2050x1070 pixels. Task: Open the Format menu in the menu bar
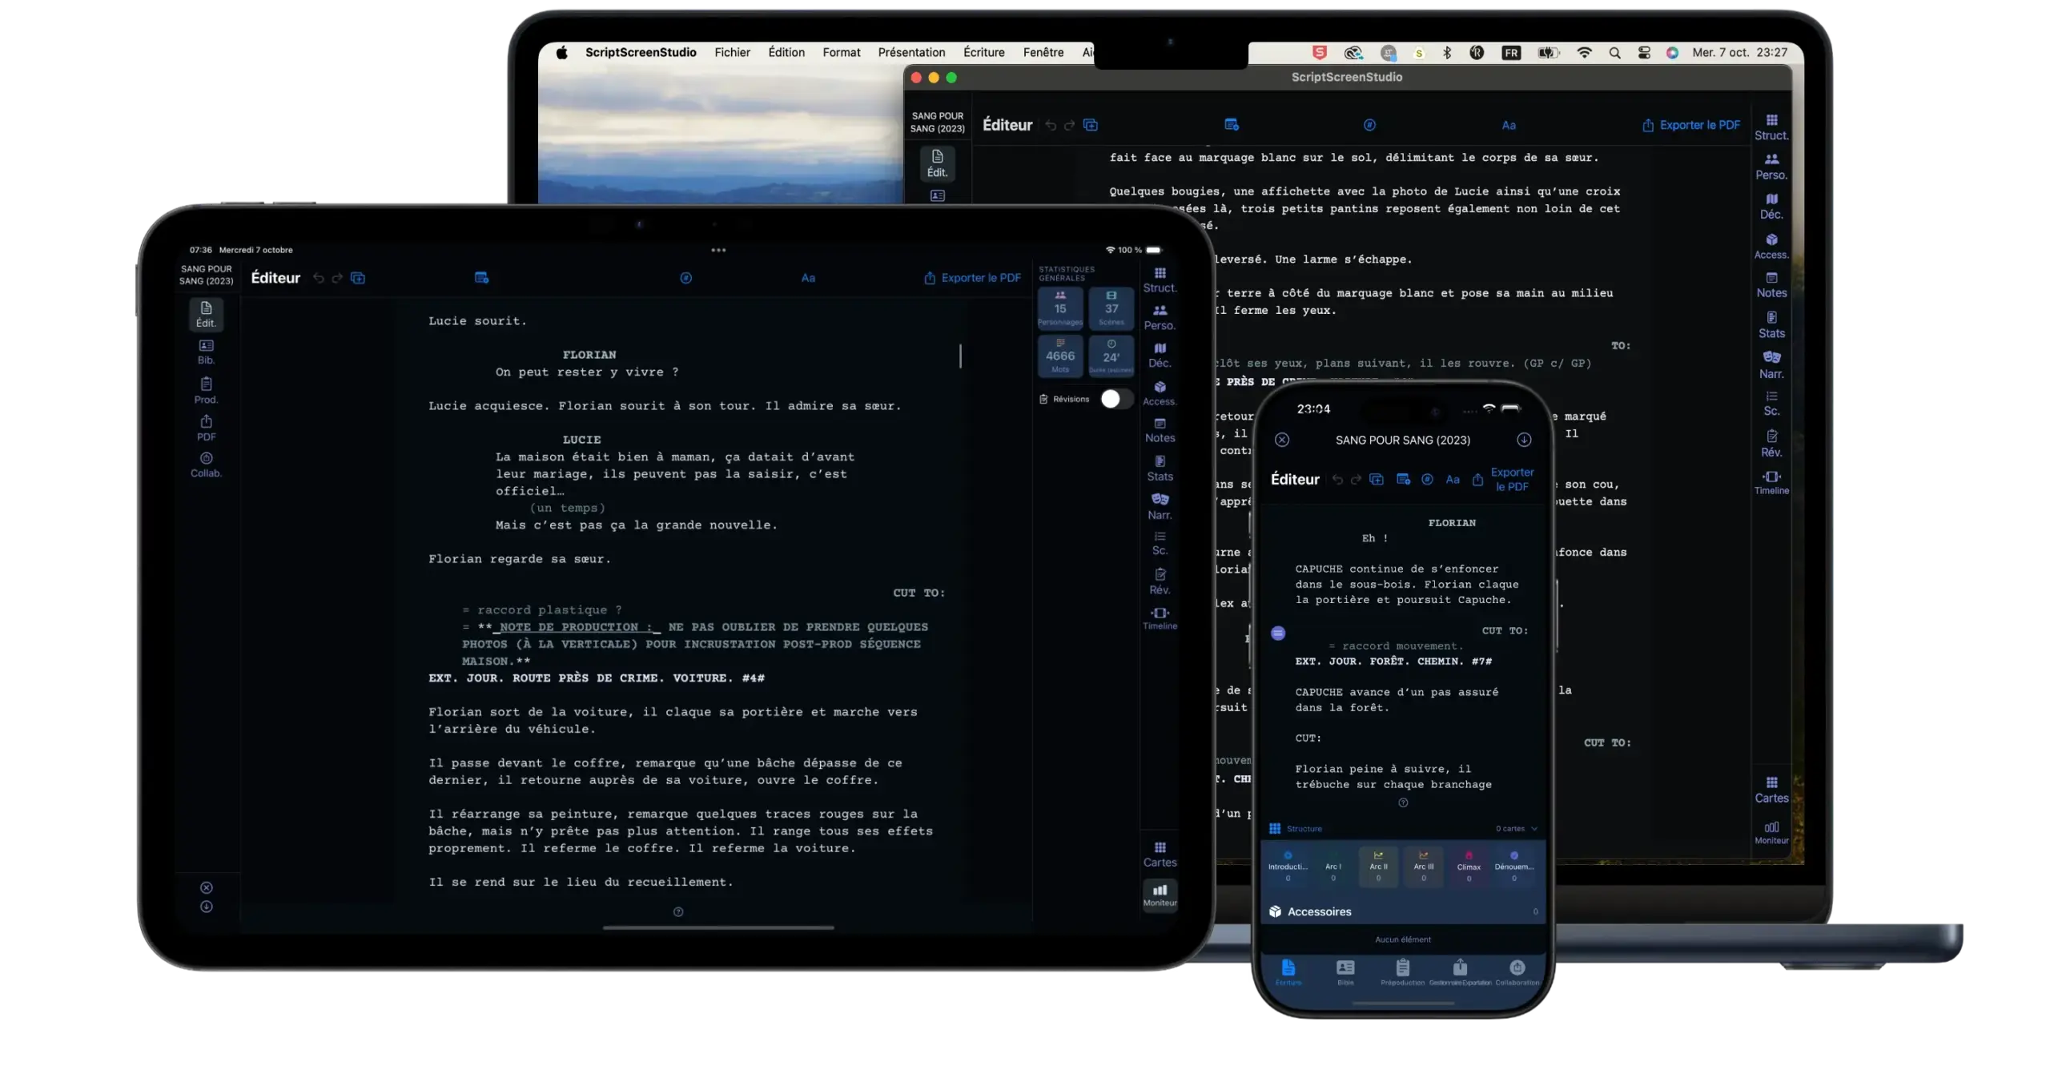pyautogui.click(x=841, y=52)
